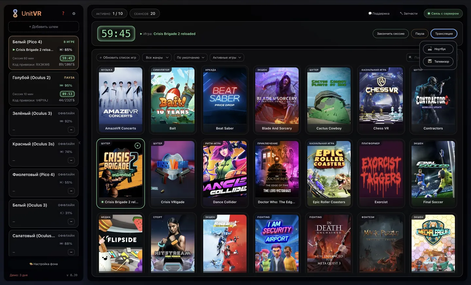This screenshot has width=471, height=285.
Task: Collapse the headset sidebar with the chevron arrow
Action: [79, 143]
